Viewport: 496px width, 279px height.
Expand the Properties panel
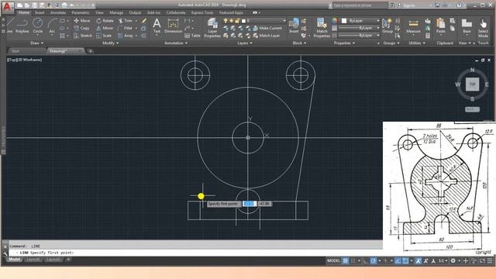pos(344,43)
